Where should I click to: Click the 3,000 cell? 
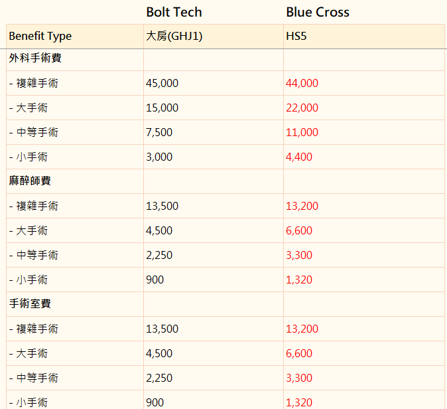click(214, 157)
